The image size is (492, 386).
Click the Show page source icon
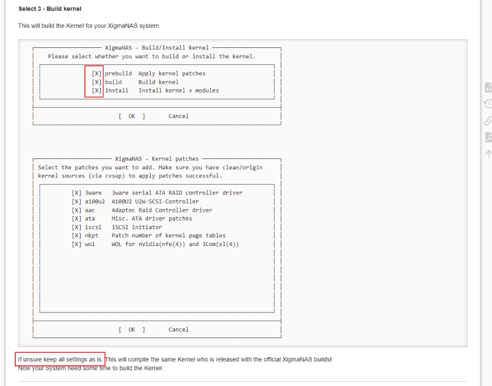pyautogui.click(x=488, y=88)
